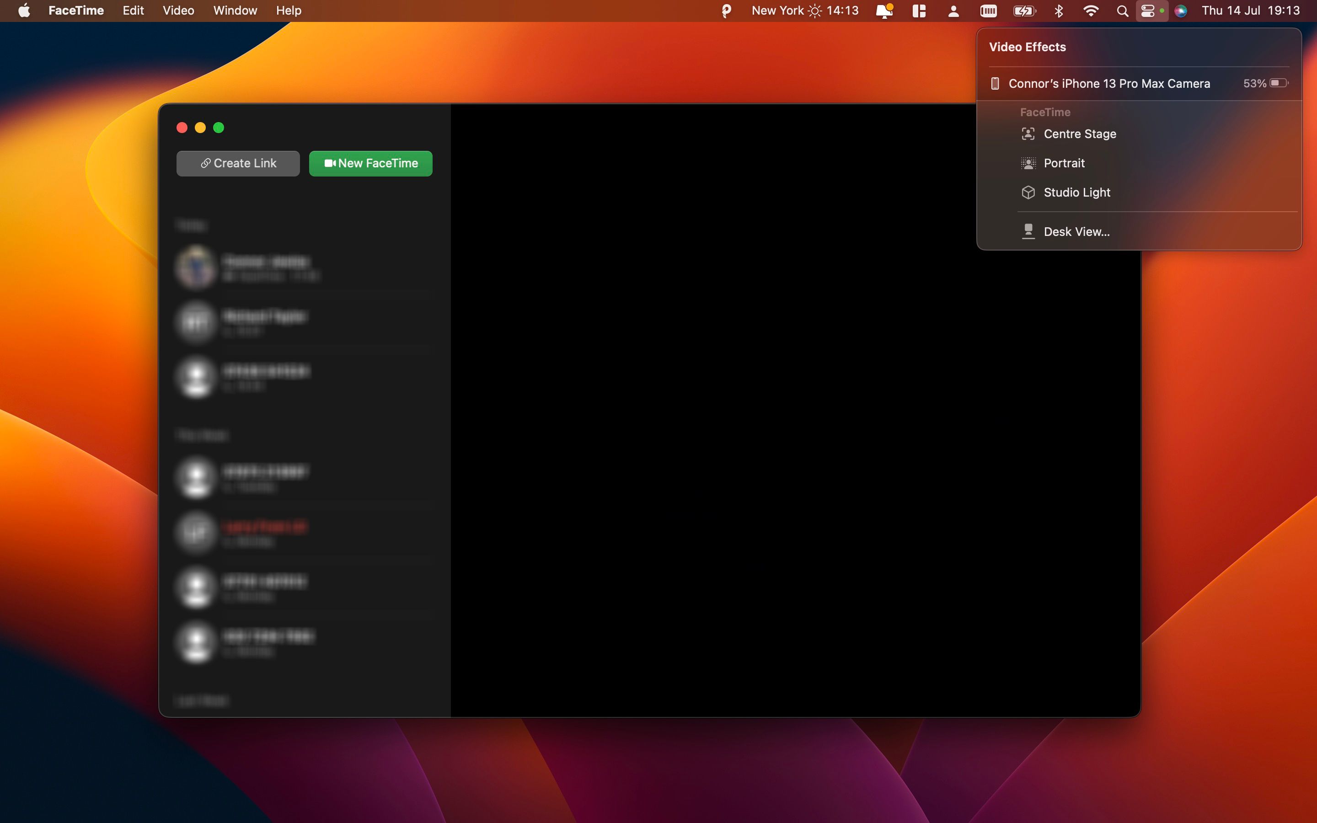Open the Video menu

[178, 11]
